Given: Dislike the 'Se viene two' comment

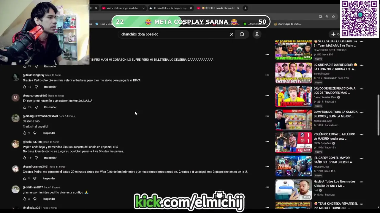Looking at the screenshot, I should (x=35, y=133).
